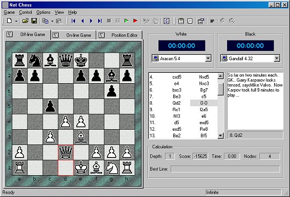
Task: Start play with green arrow
Action: tap(127, 21)
